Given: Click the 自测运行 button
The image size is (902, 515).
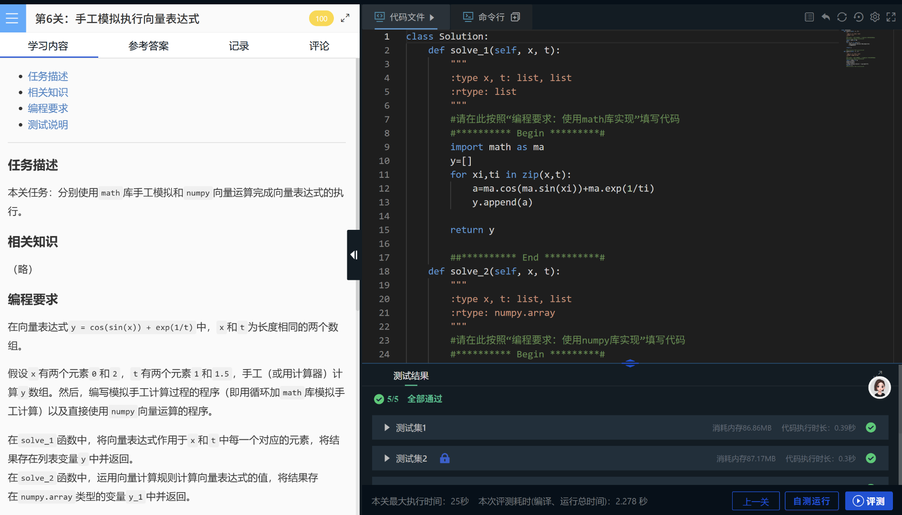Looking at the screenshot, I should (x=811, y=501).
